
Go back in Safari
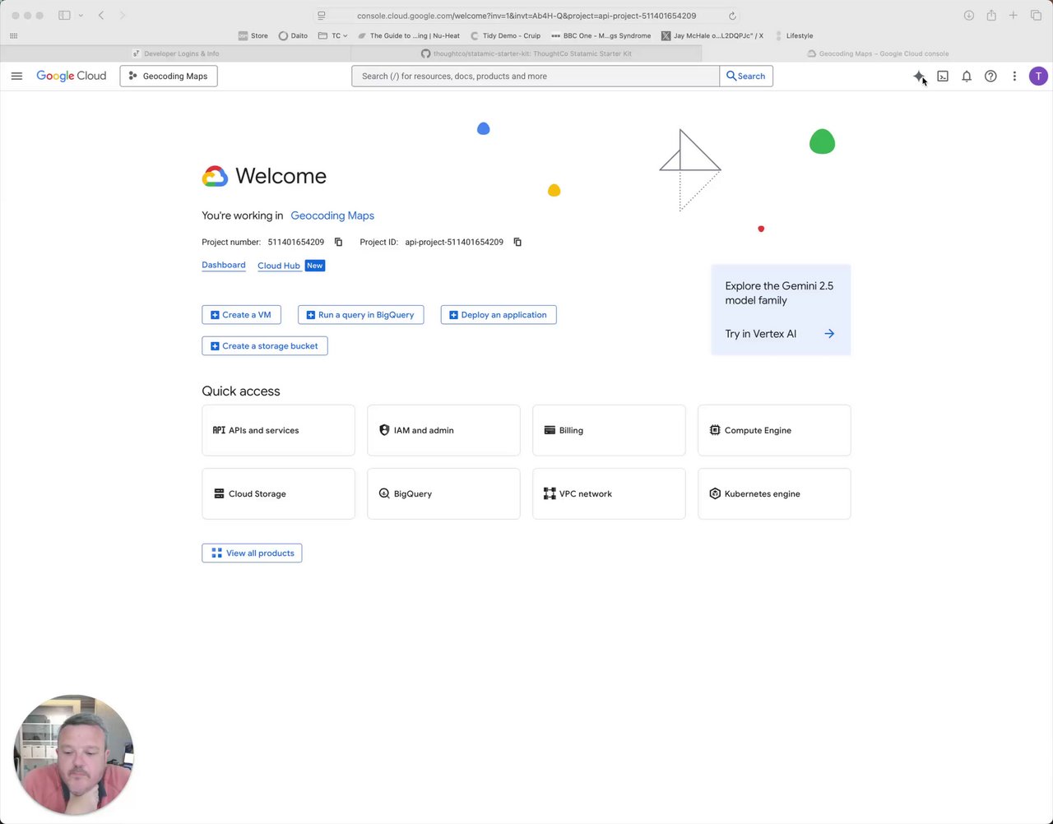(x=101, y=15)
